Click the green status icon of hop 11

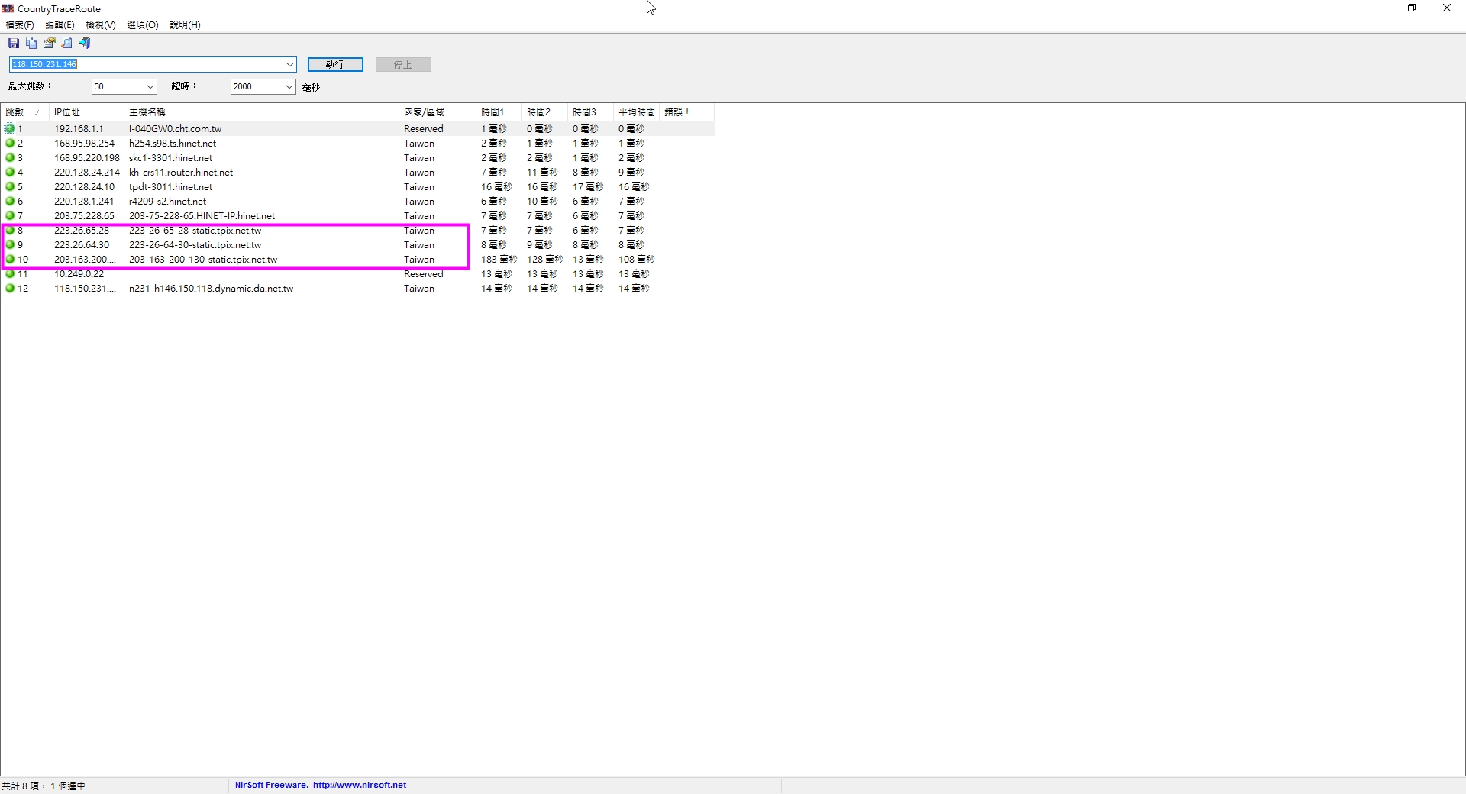pos(10,274)
